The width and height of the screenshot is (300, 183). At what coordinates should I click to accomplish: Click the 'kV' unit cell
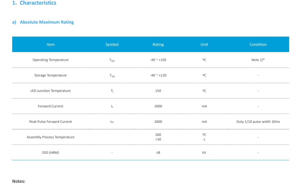click(204, 153)
